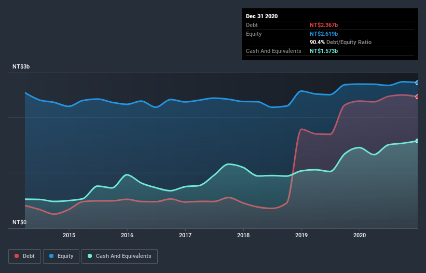426x273 pixels.
Task: Click the 90.4% Debt/Equity Ratio text
Action: pos(340,42)
